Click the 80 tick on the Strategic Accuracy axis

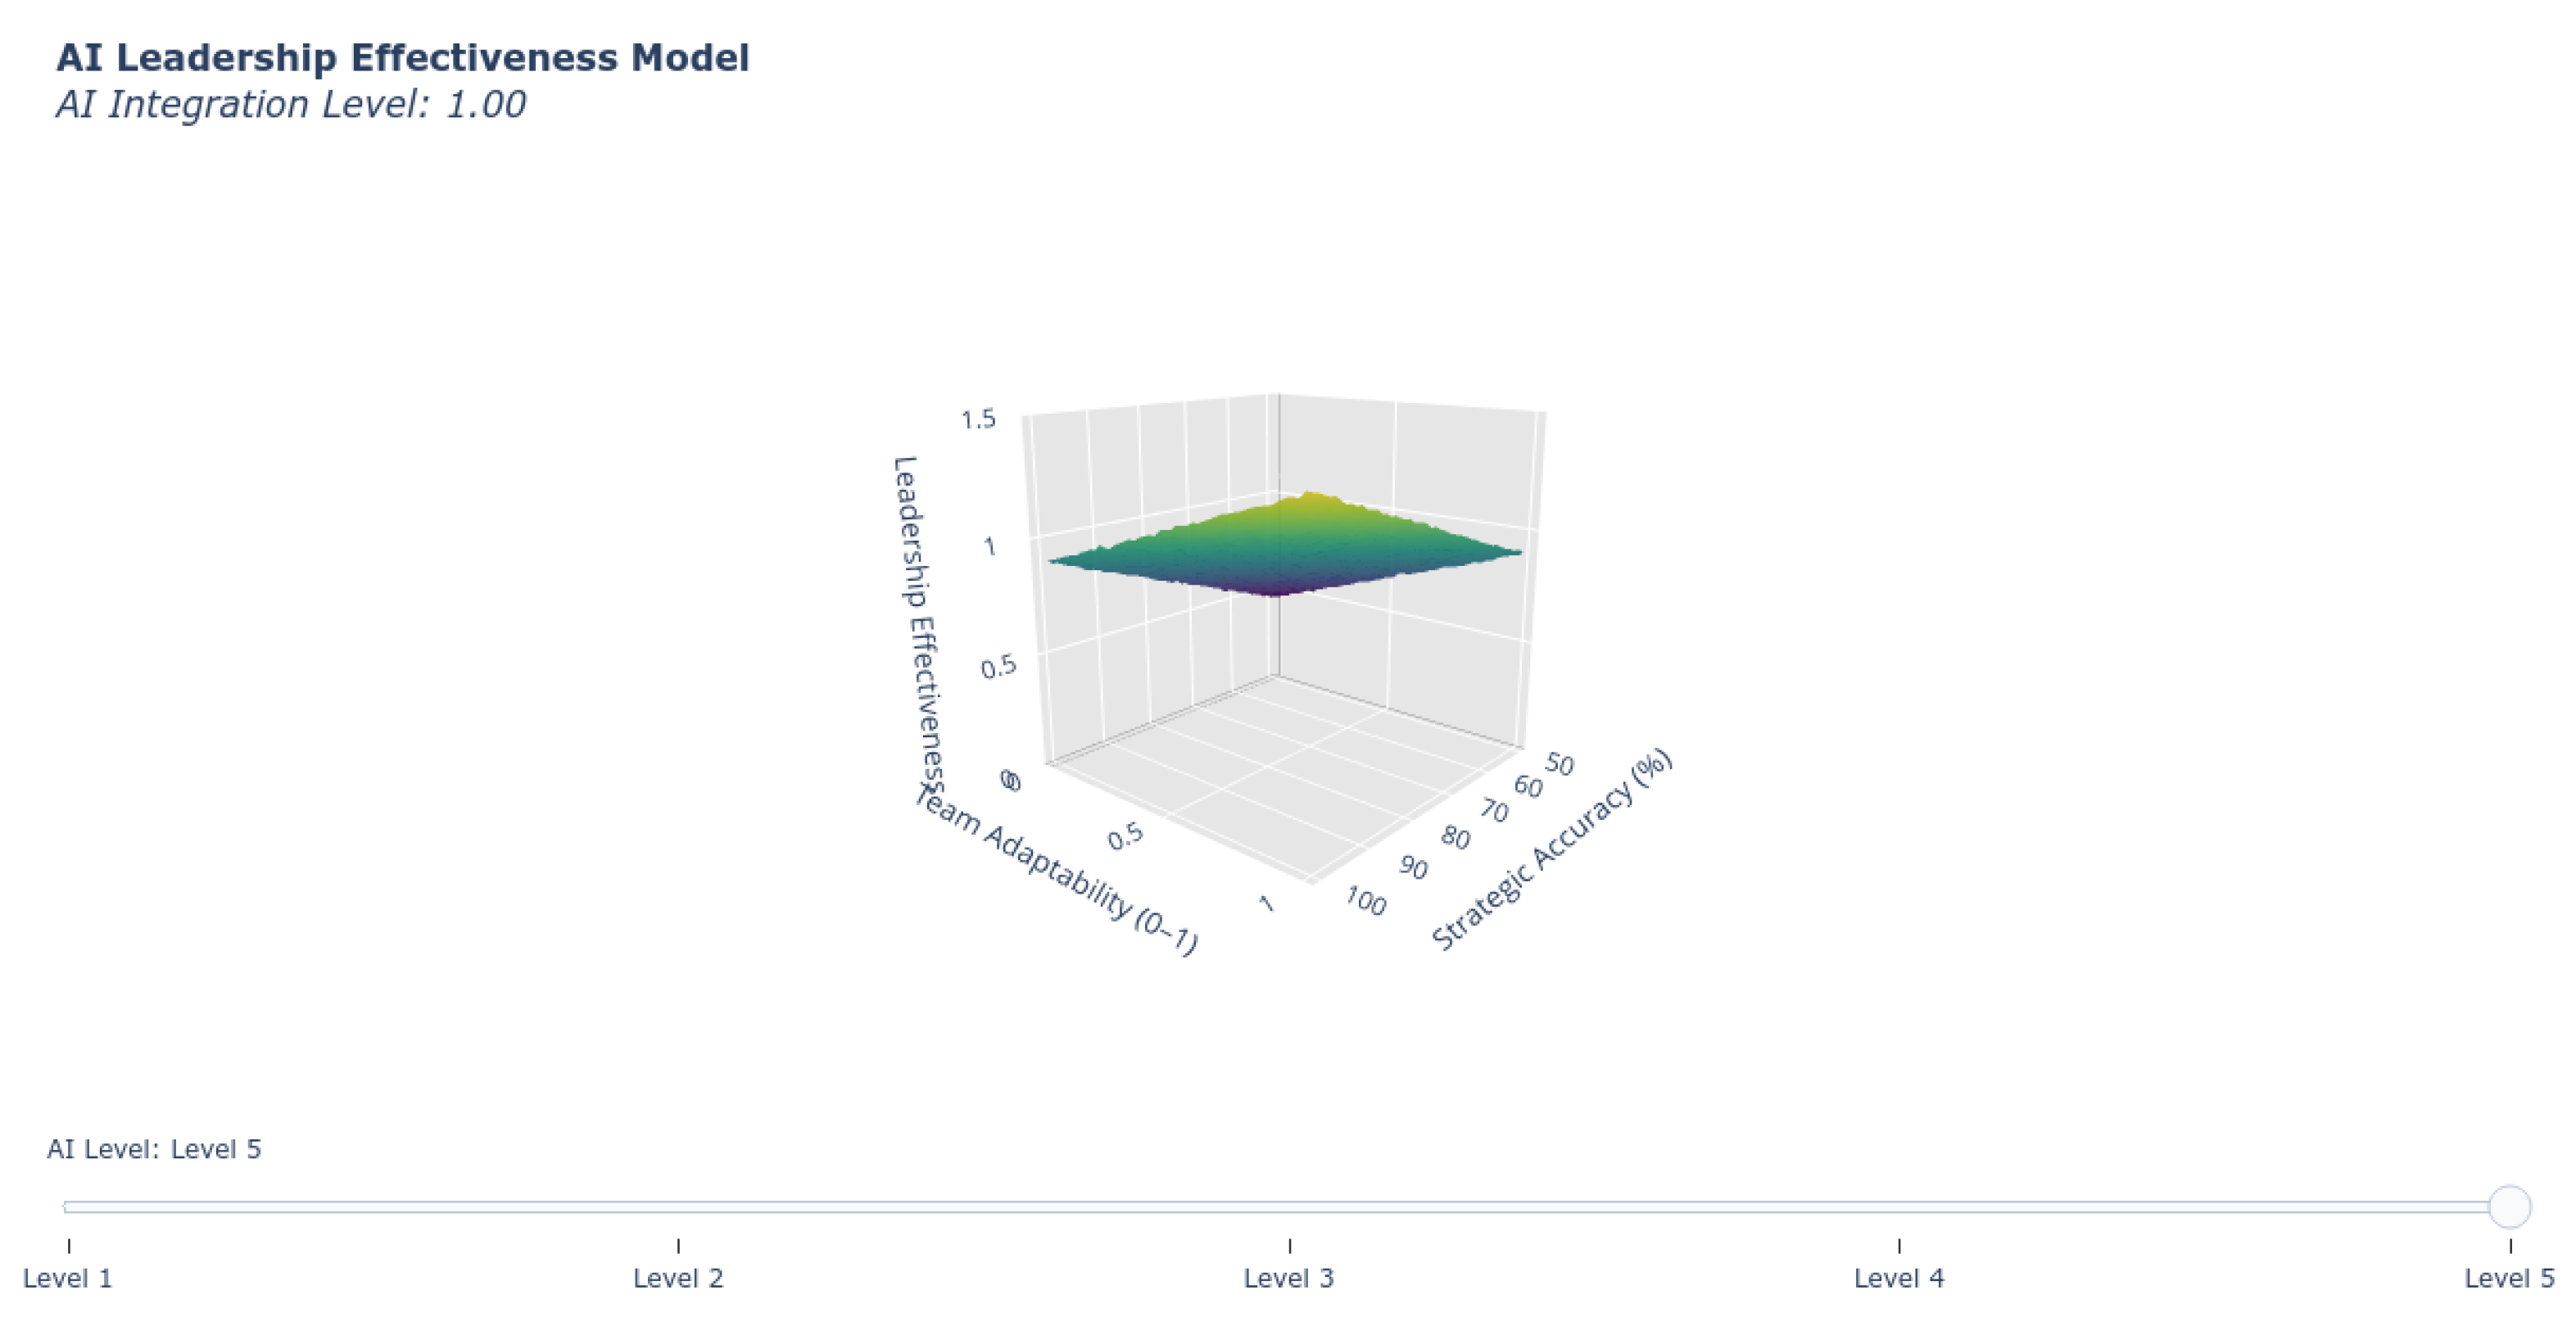pos(1455,838)
